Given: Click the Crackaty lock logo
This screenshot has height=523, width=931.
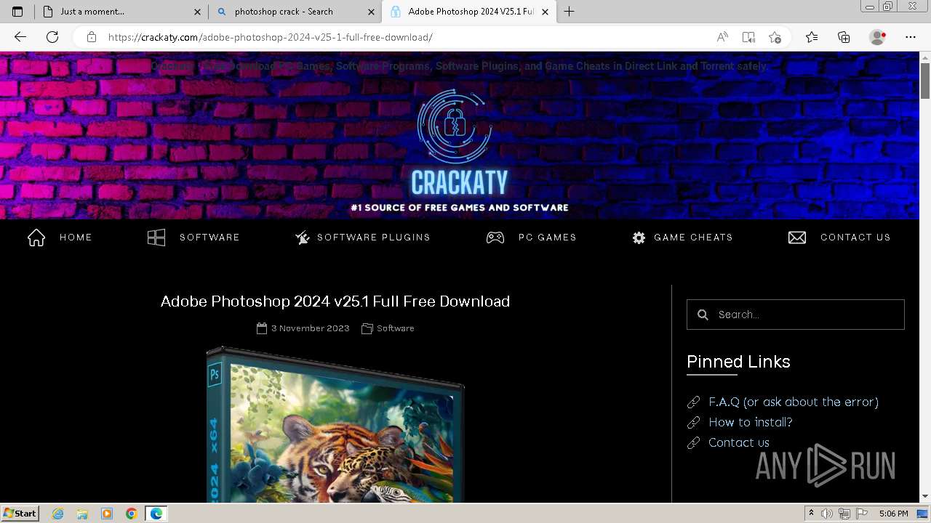Looking at the screenshot, I should 455,126.
